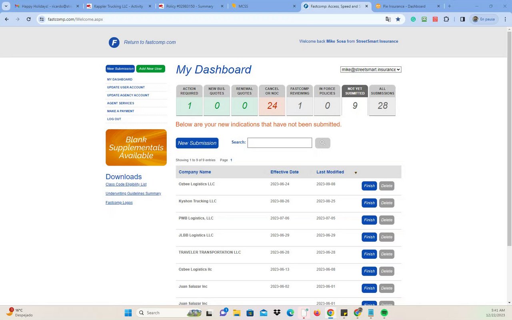Open Microsoft Store on the taskbar
The width and height of the screenshot is (512, 320).
click(250, 313)
